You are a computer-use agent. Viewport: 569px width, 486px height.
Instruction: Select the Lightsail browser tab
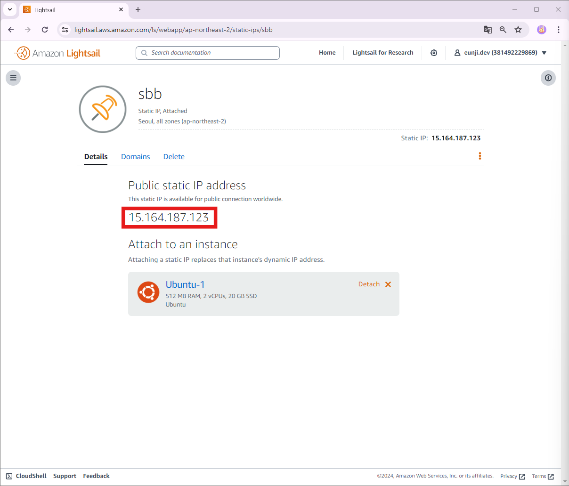(74, 9)
